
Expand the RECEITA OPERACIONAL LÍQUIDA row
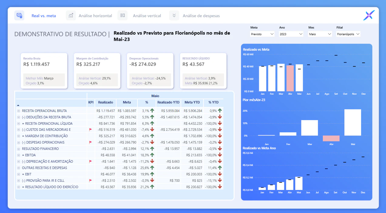pyautogui.click(x=19, y=123)
